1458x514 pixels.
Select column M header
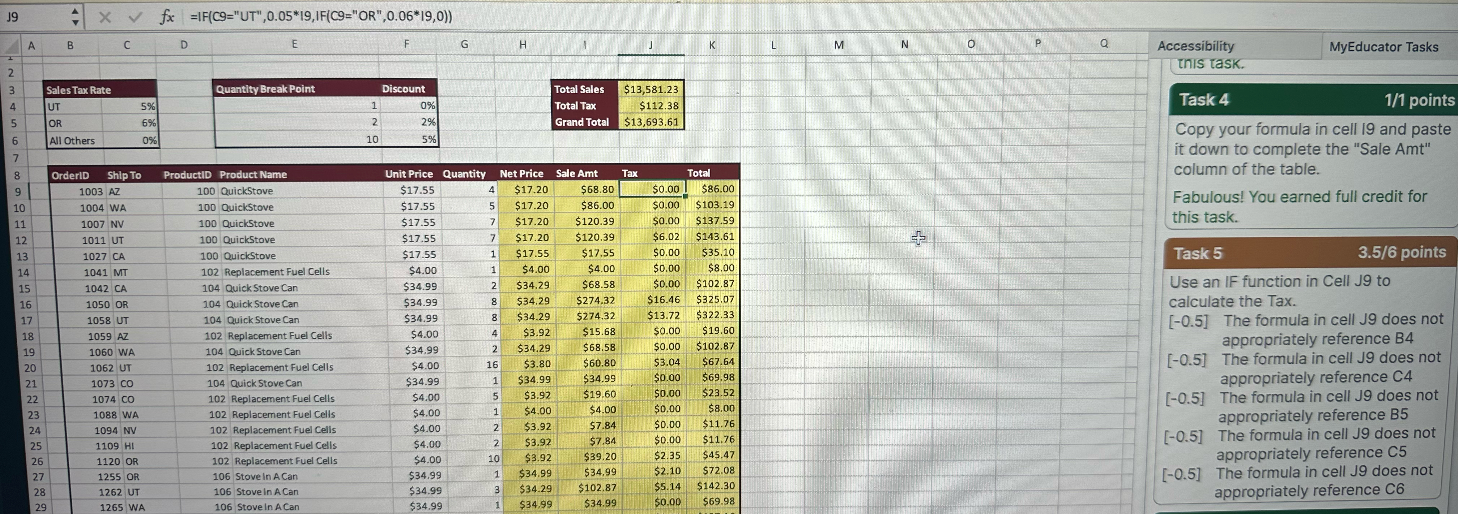[838, 45]
